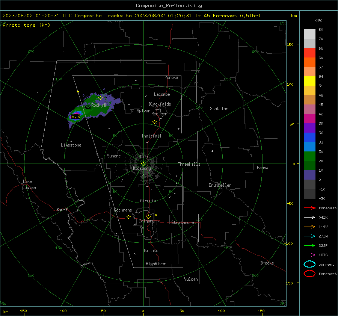Click the Composite_Reflectivity title

coord(169,6)
